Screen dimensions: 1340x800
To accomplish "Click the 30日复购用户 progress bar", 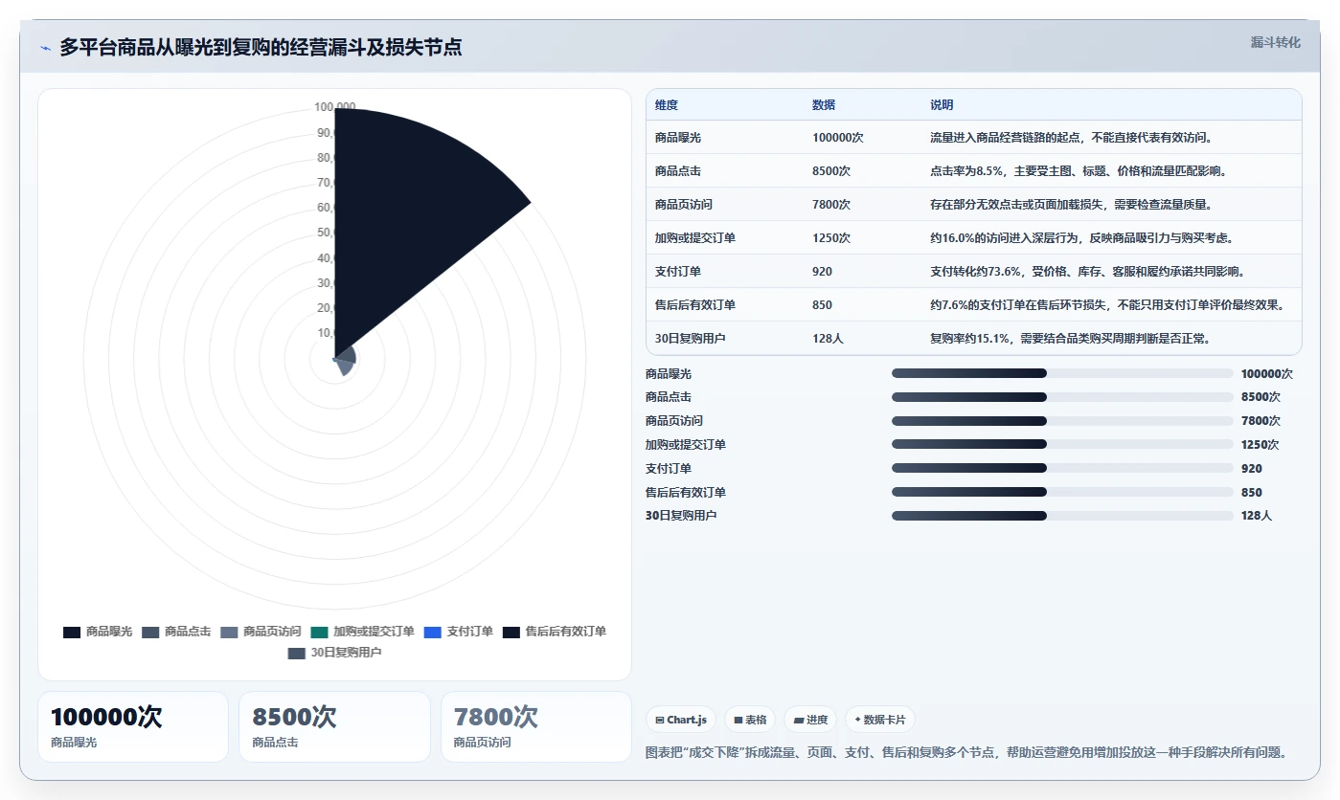I will [1062, 516].
